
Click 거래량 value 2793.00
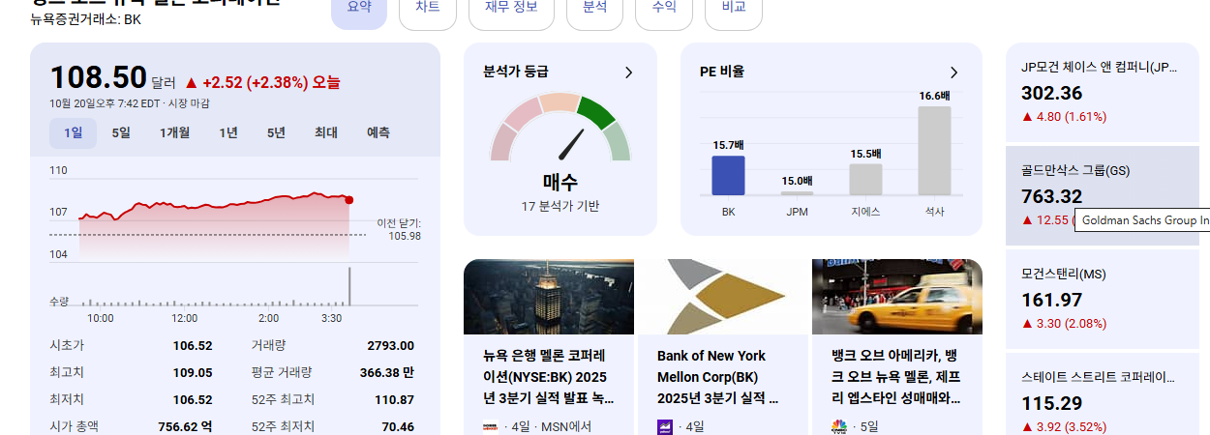click(390, 345)
